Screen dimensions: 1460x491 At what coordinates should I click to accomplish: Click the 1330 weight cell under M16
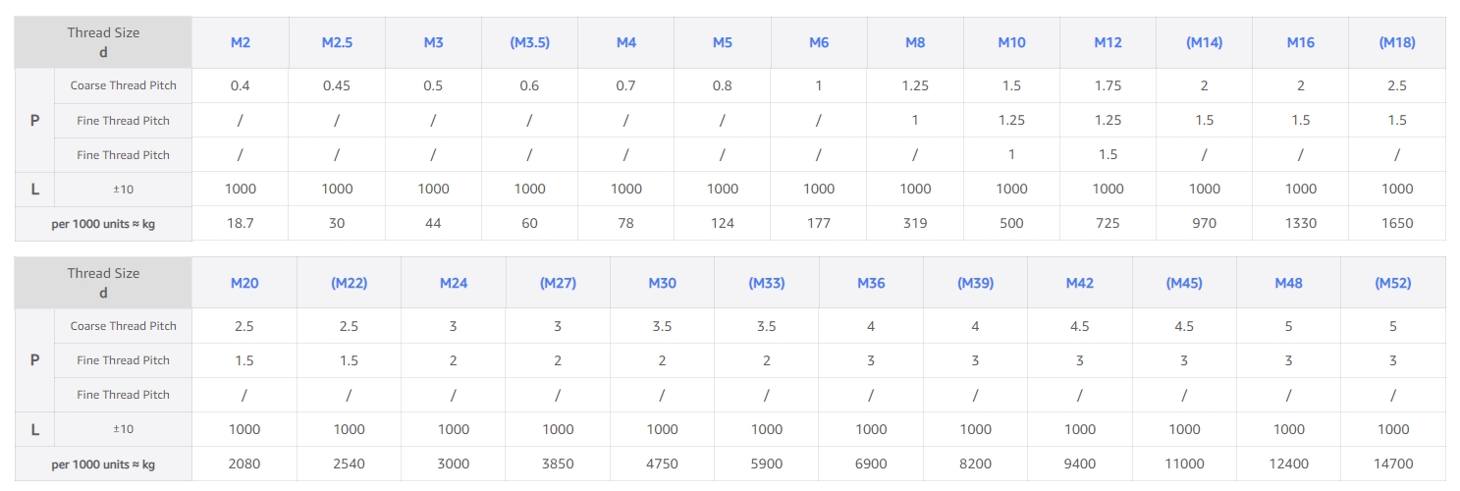point(1301,223)
